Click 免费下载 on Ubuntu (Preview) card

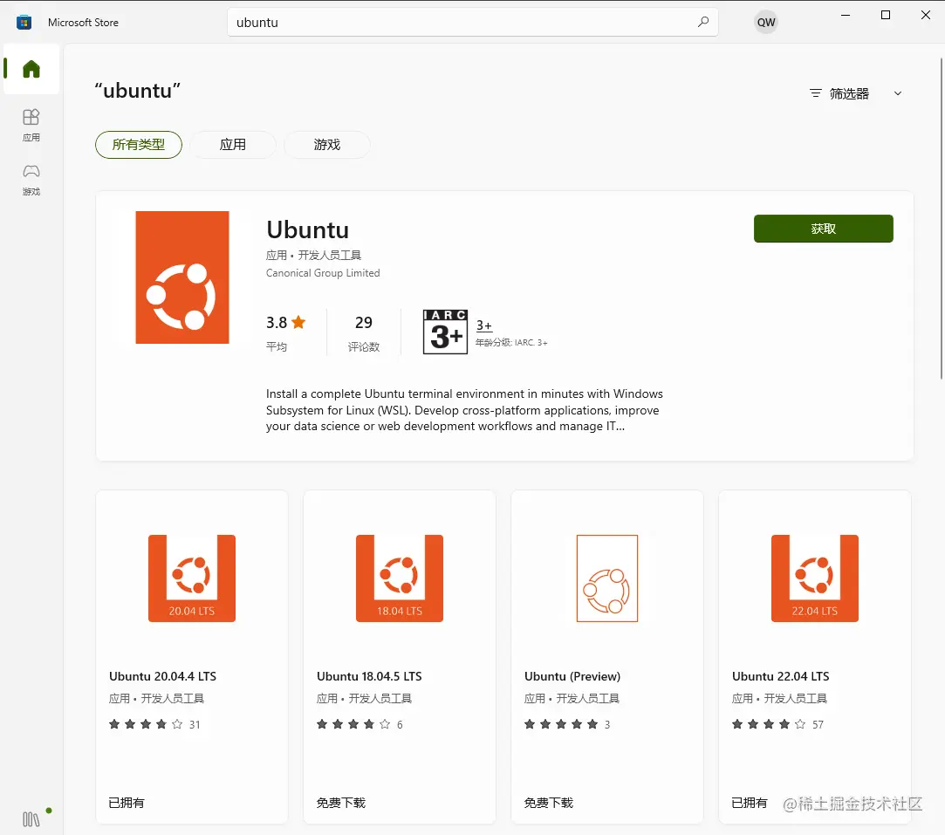(x=549, y=803)
